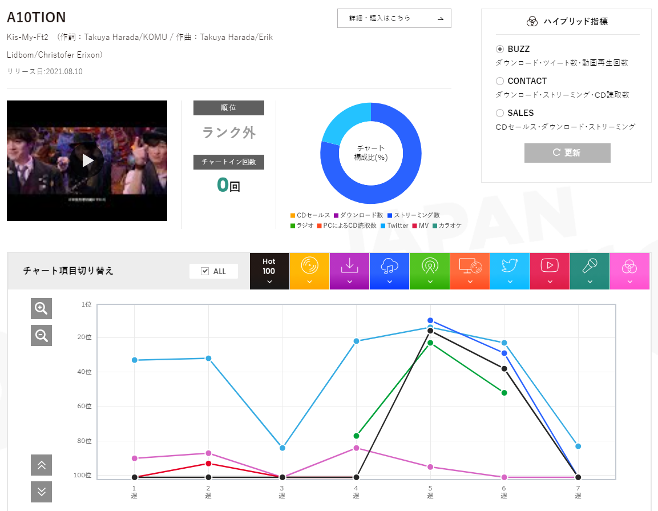Expand chevron under purple download tab
This screenshot has width=658, height=511.
tap(350, 281)
